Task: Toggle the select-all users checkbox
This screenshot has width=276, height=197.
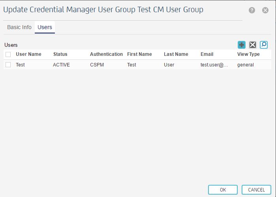Action: [8, 54]
